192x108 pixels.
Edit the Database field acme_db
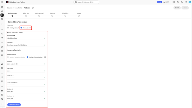coord(26,92)
